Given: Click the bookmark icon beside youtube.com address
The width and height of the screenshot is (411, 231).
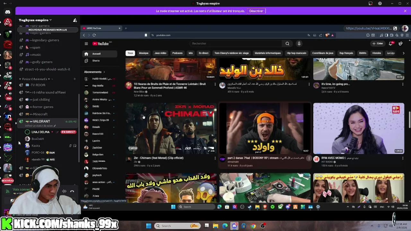Looking at the screenshot, I should pos(146,35).
